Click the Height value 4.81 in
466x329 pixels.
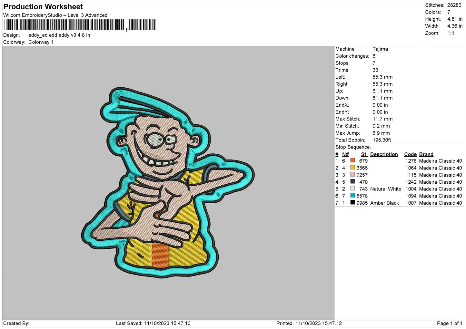click(455, 19)
